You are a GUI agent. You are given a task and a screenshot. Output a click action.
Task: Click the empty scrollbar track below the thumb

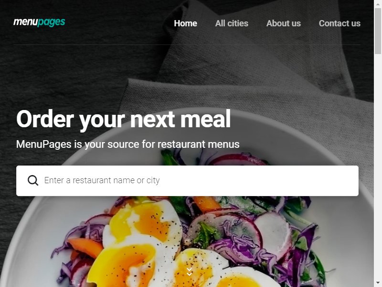tap(378, 166)
